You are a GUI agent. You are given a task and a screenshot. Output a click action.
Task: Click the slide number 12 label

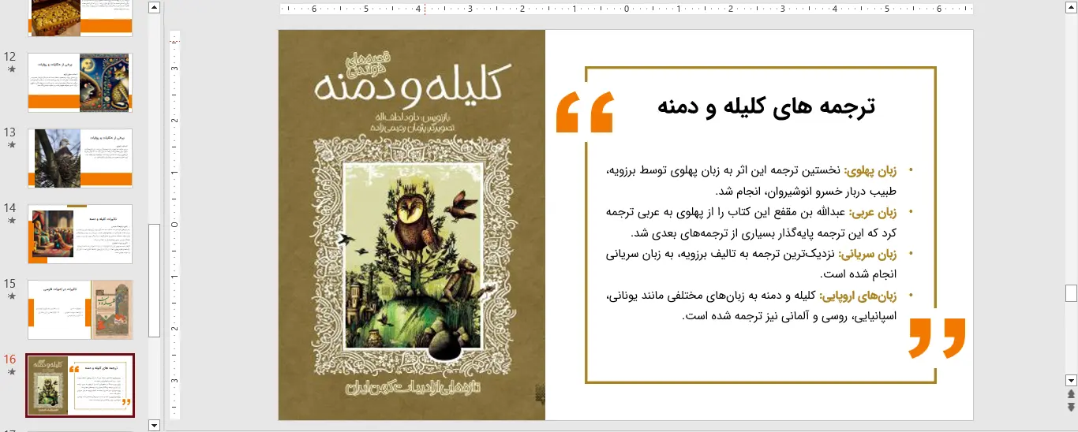pyautogui.click(x=10, y=57)
